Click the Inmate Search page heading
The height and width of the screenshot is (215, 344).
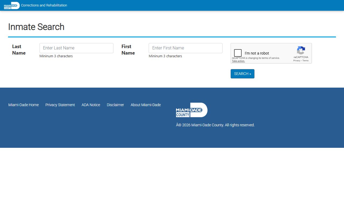coord(36,27)
